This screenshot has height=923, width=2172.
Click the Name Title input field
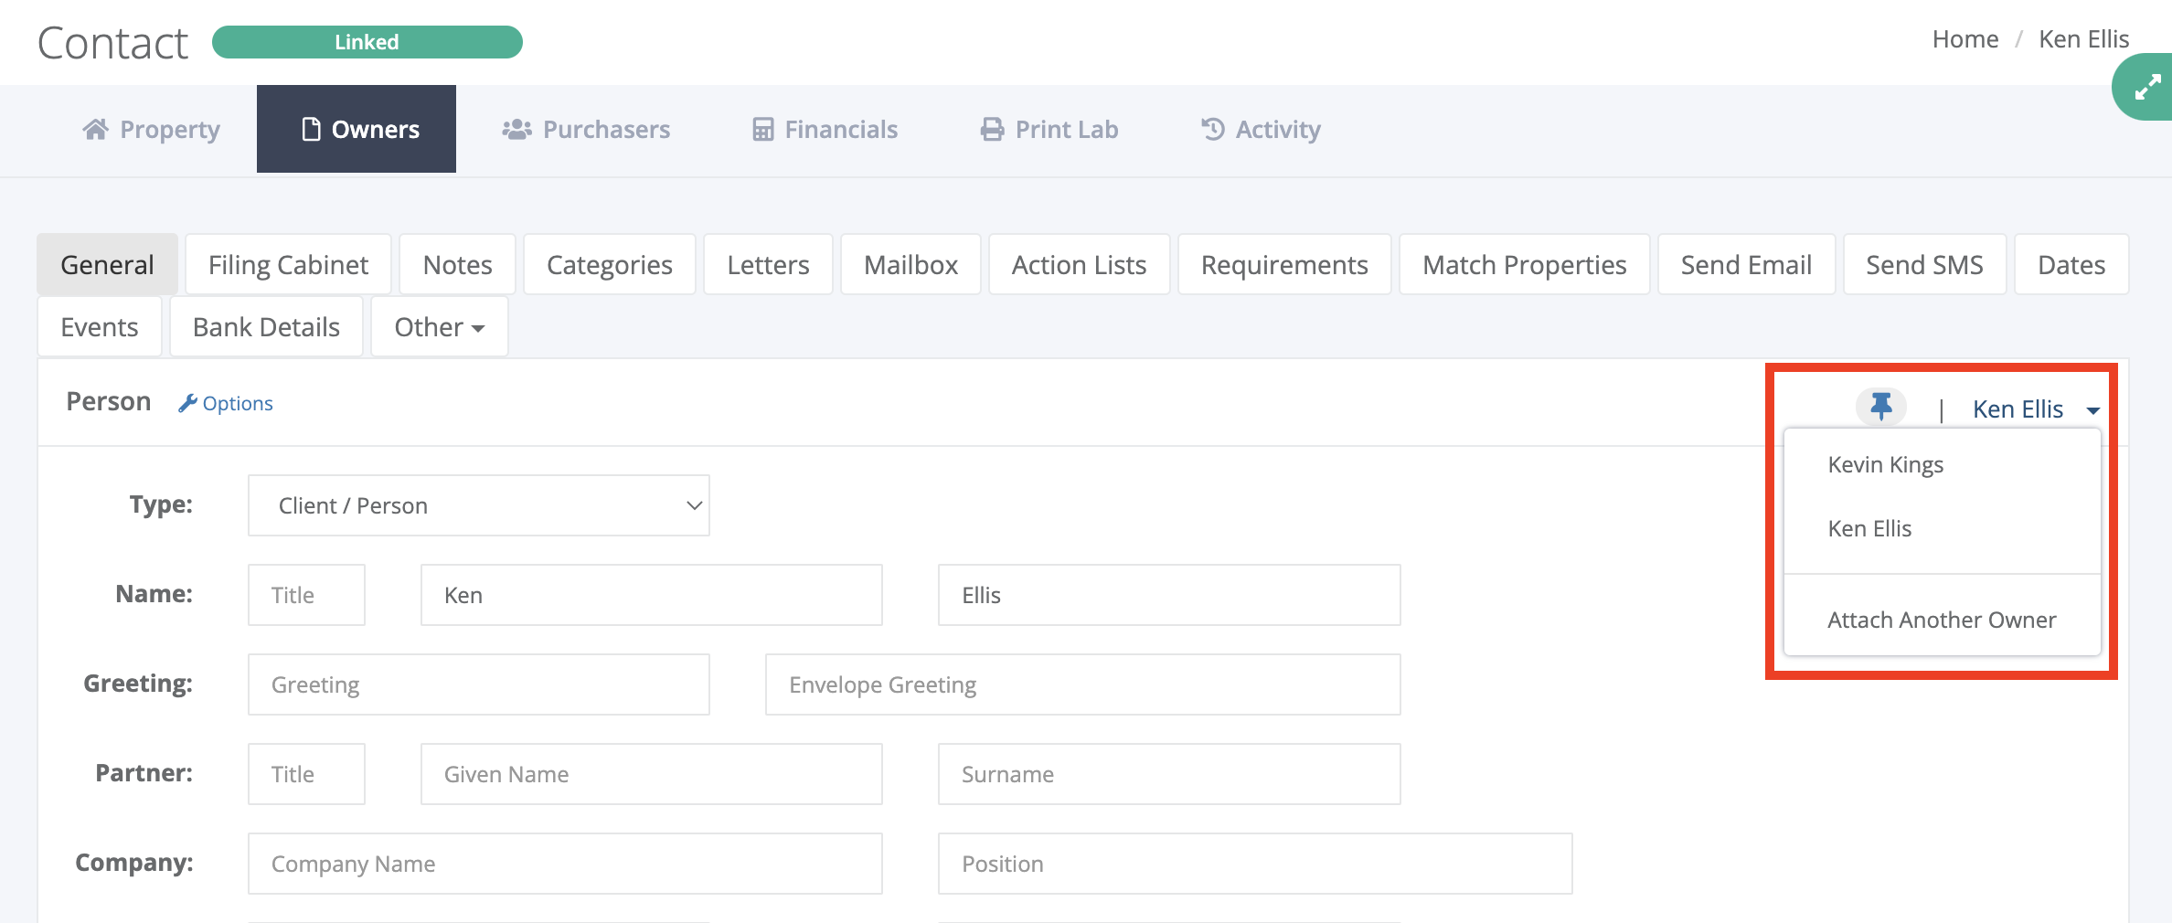coord(306,595)
